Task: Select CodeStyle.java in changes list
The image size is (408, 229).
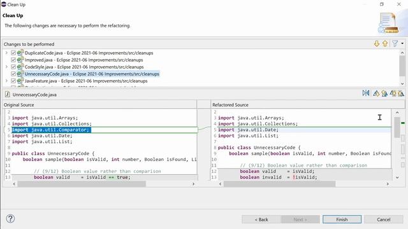Action: coord(84,67)
